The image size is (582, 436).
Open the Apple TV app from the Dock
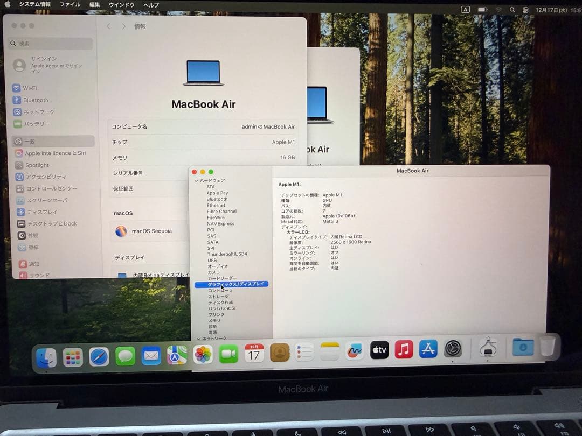379,350
